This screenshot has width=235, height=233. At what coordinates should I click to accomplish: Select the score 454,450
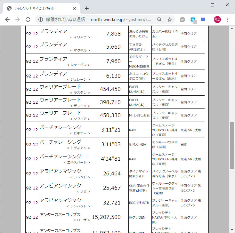(x=110, y=89)
